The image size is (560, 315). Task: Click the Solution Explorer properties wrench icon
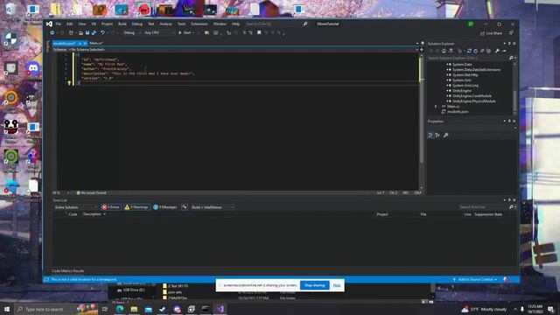point(497,51)
